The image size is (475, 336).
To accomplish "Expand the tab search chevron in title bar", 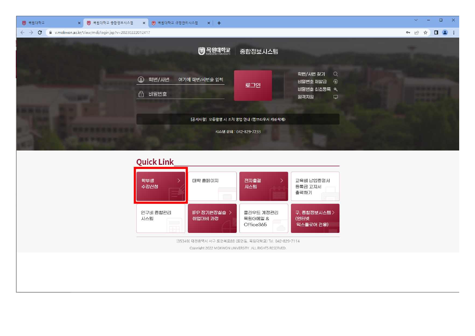I will pos(416,20).
